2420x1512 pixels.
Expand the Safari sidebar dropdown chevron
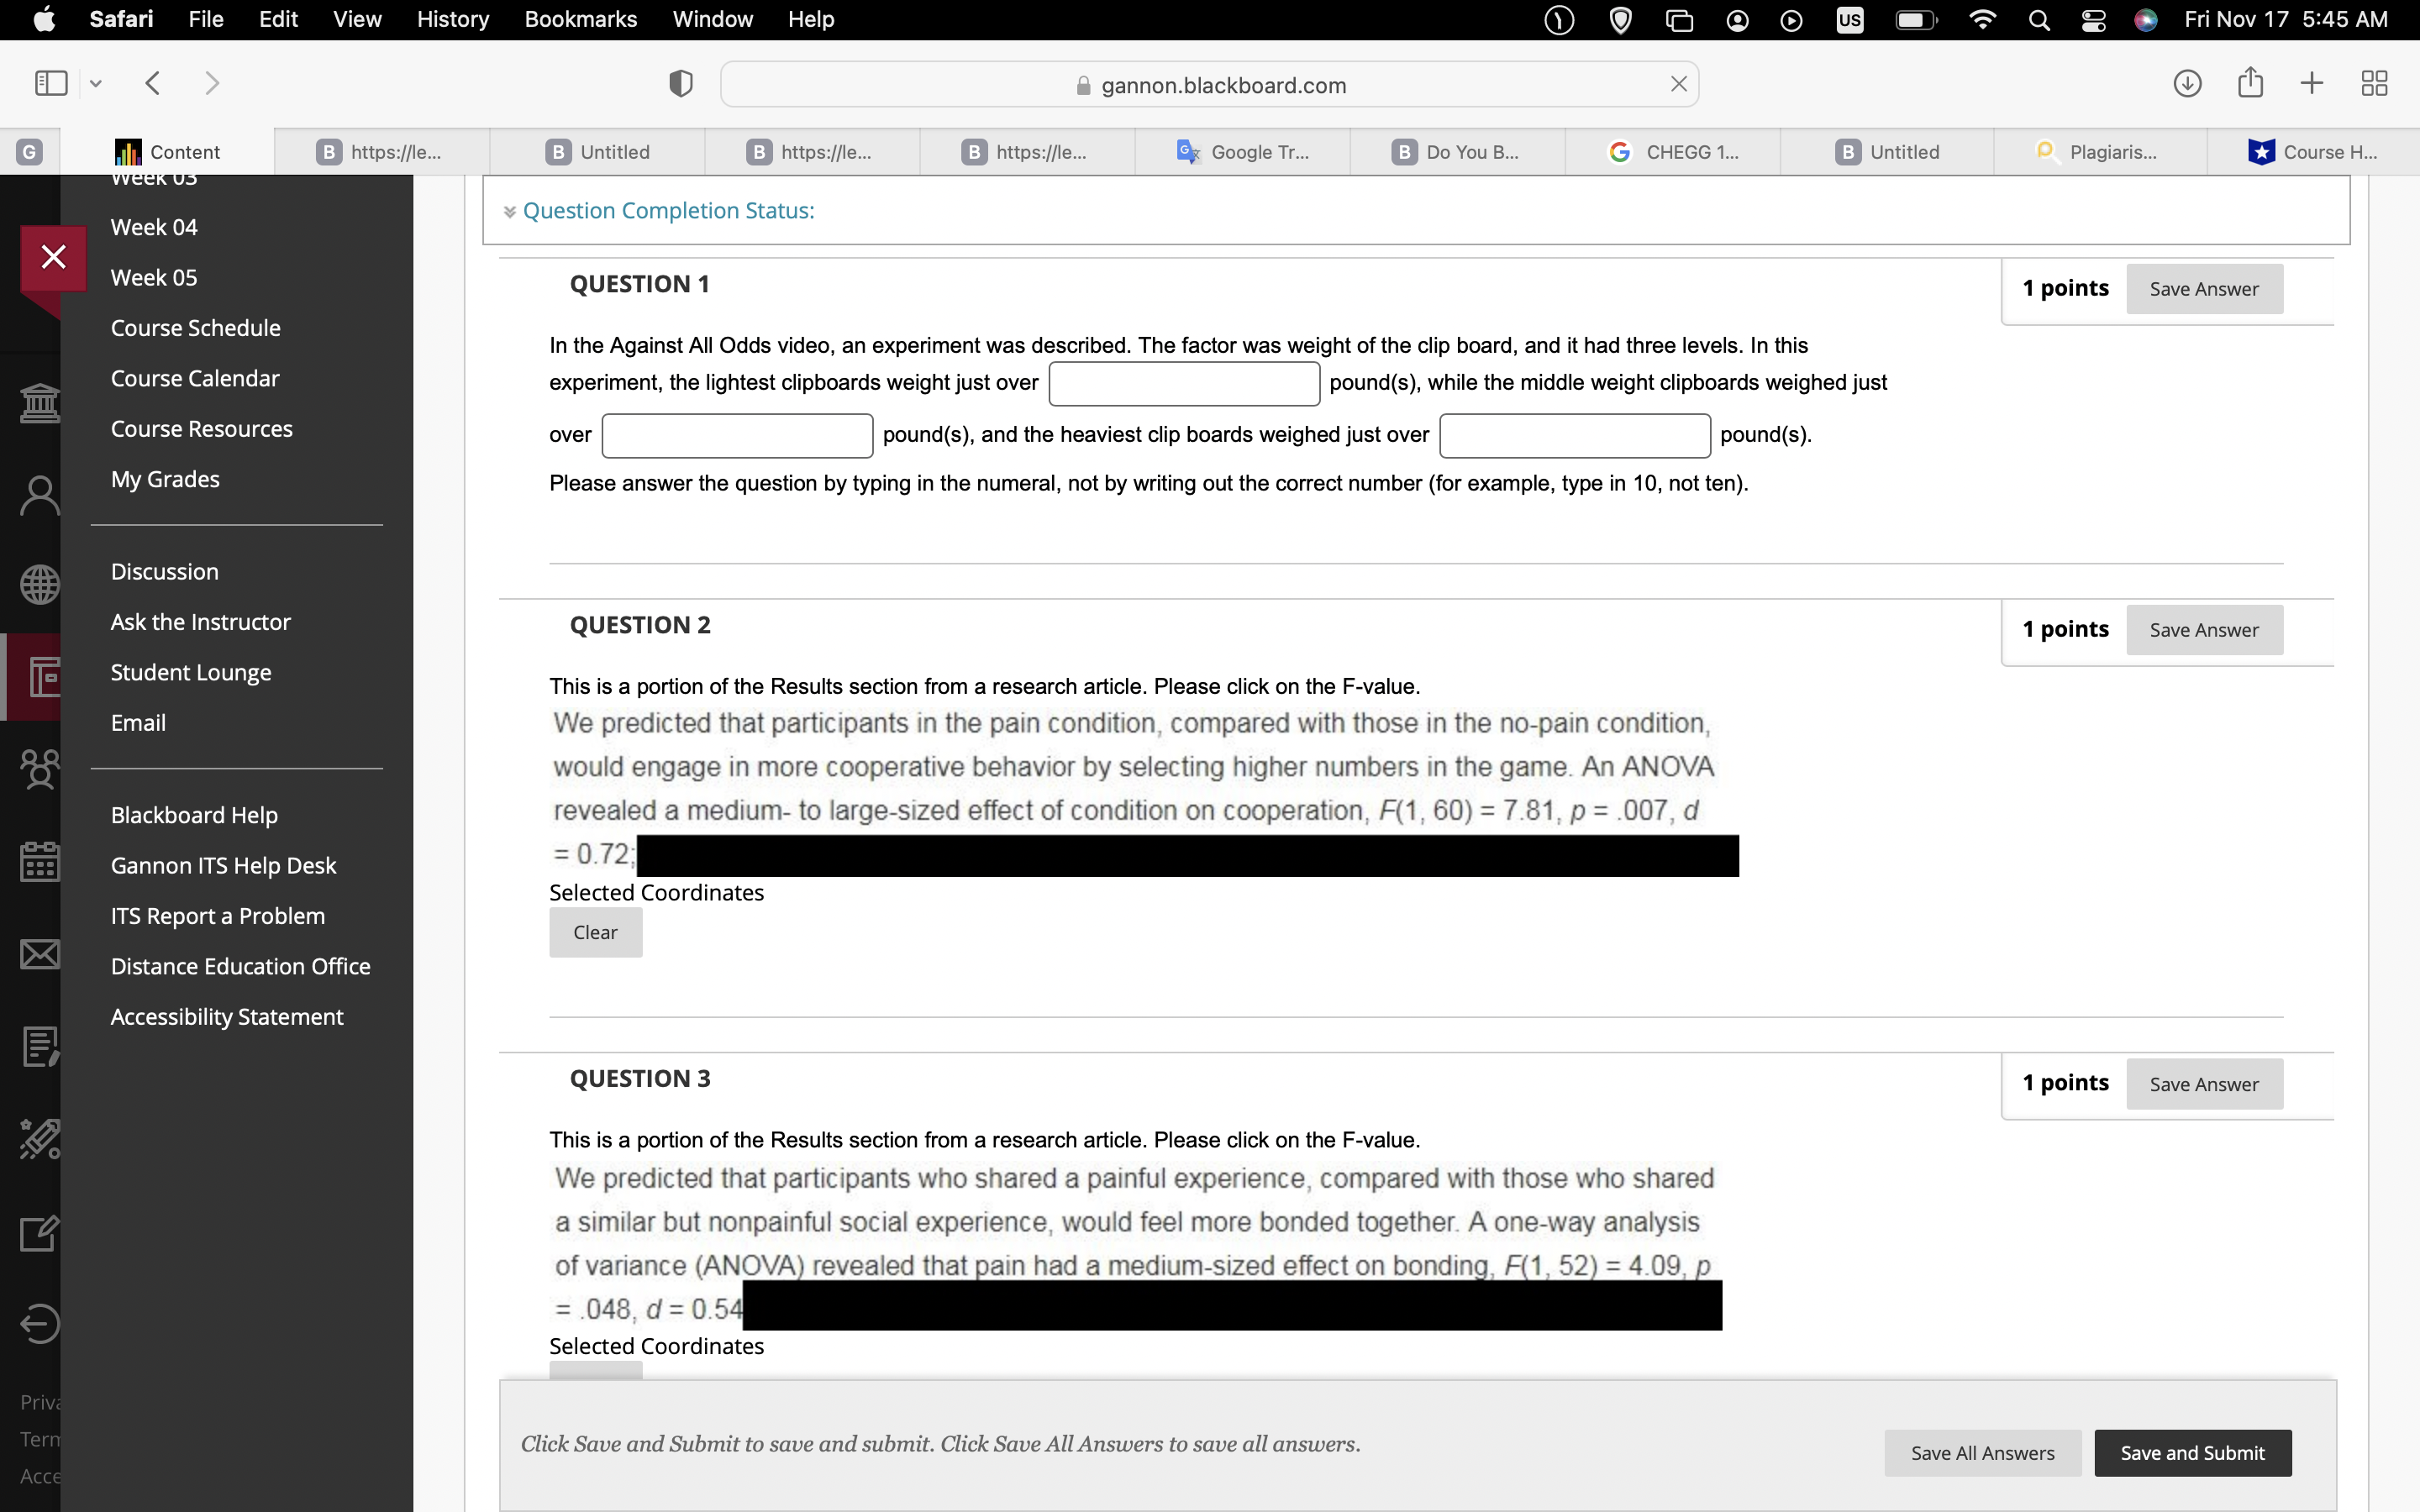(95, 83)
